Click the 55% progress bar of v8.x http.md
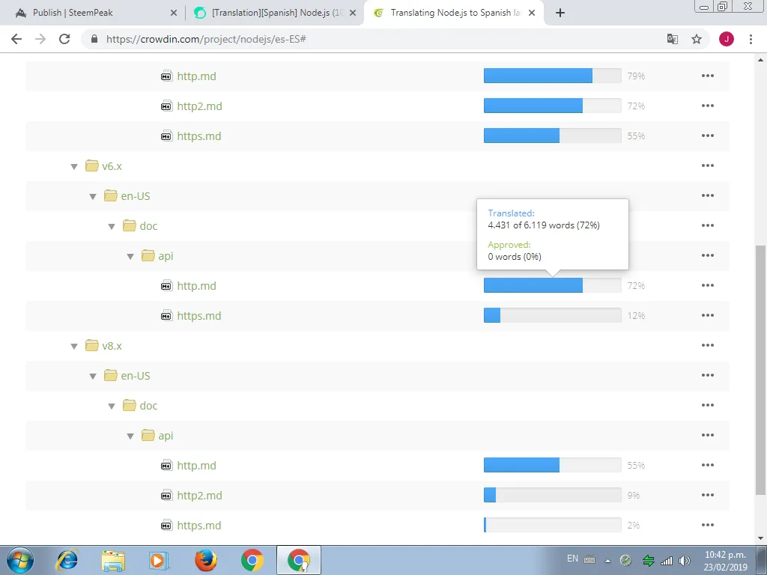This screenshot has height=575, width=767. point(552,465)
